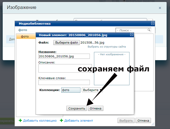170x129 pixels.
Task: Click the magnifier search icon
Action: click(149, 30)
